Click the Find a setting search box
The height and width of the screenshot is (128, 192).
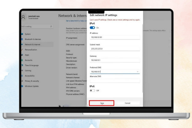[x=37, y=27]
